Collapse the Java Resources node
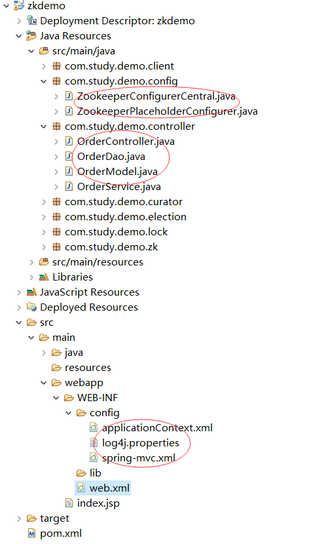This screenshot has height=544, width=320. coord(19,36)
